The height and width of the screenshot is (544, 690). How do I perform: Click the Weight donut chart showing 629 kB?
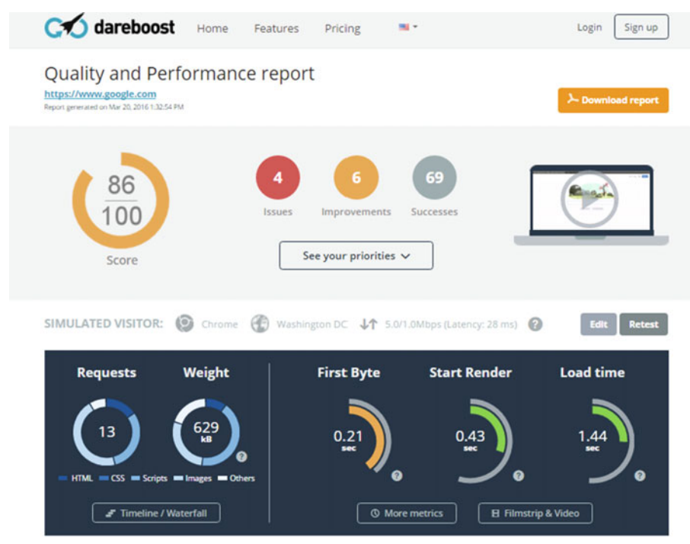pyautogui.click(x=206, y=432)
